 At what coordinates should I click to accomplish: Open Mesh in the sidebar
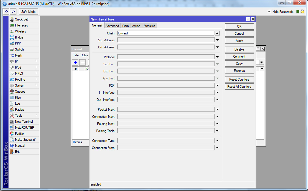point(24,55)
